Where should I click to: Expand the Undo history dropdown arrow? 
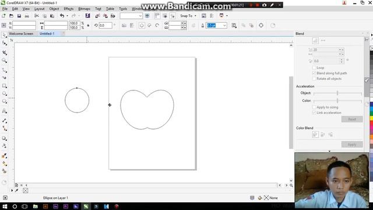pos(68,16)
